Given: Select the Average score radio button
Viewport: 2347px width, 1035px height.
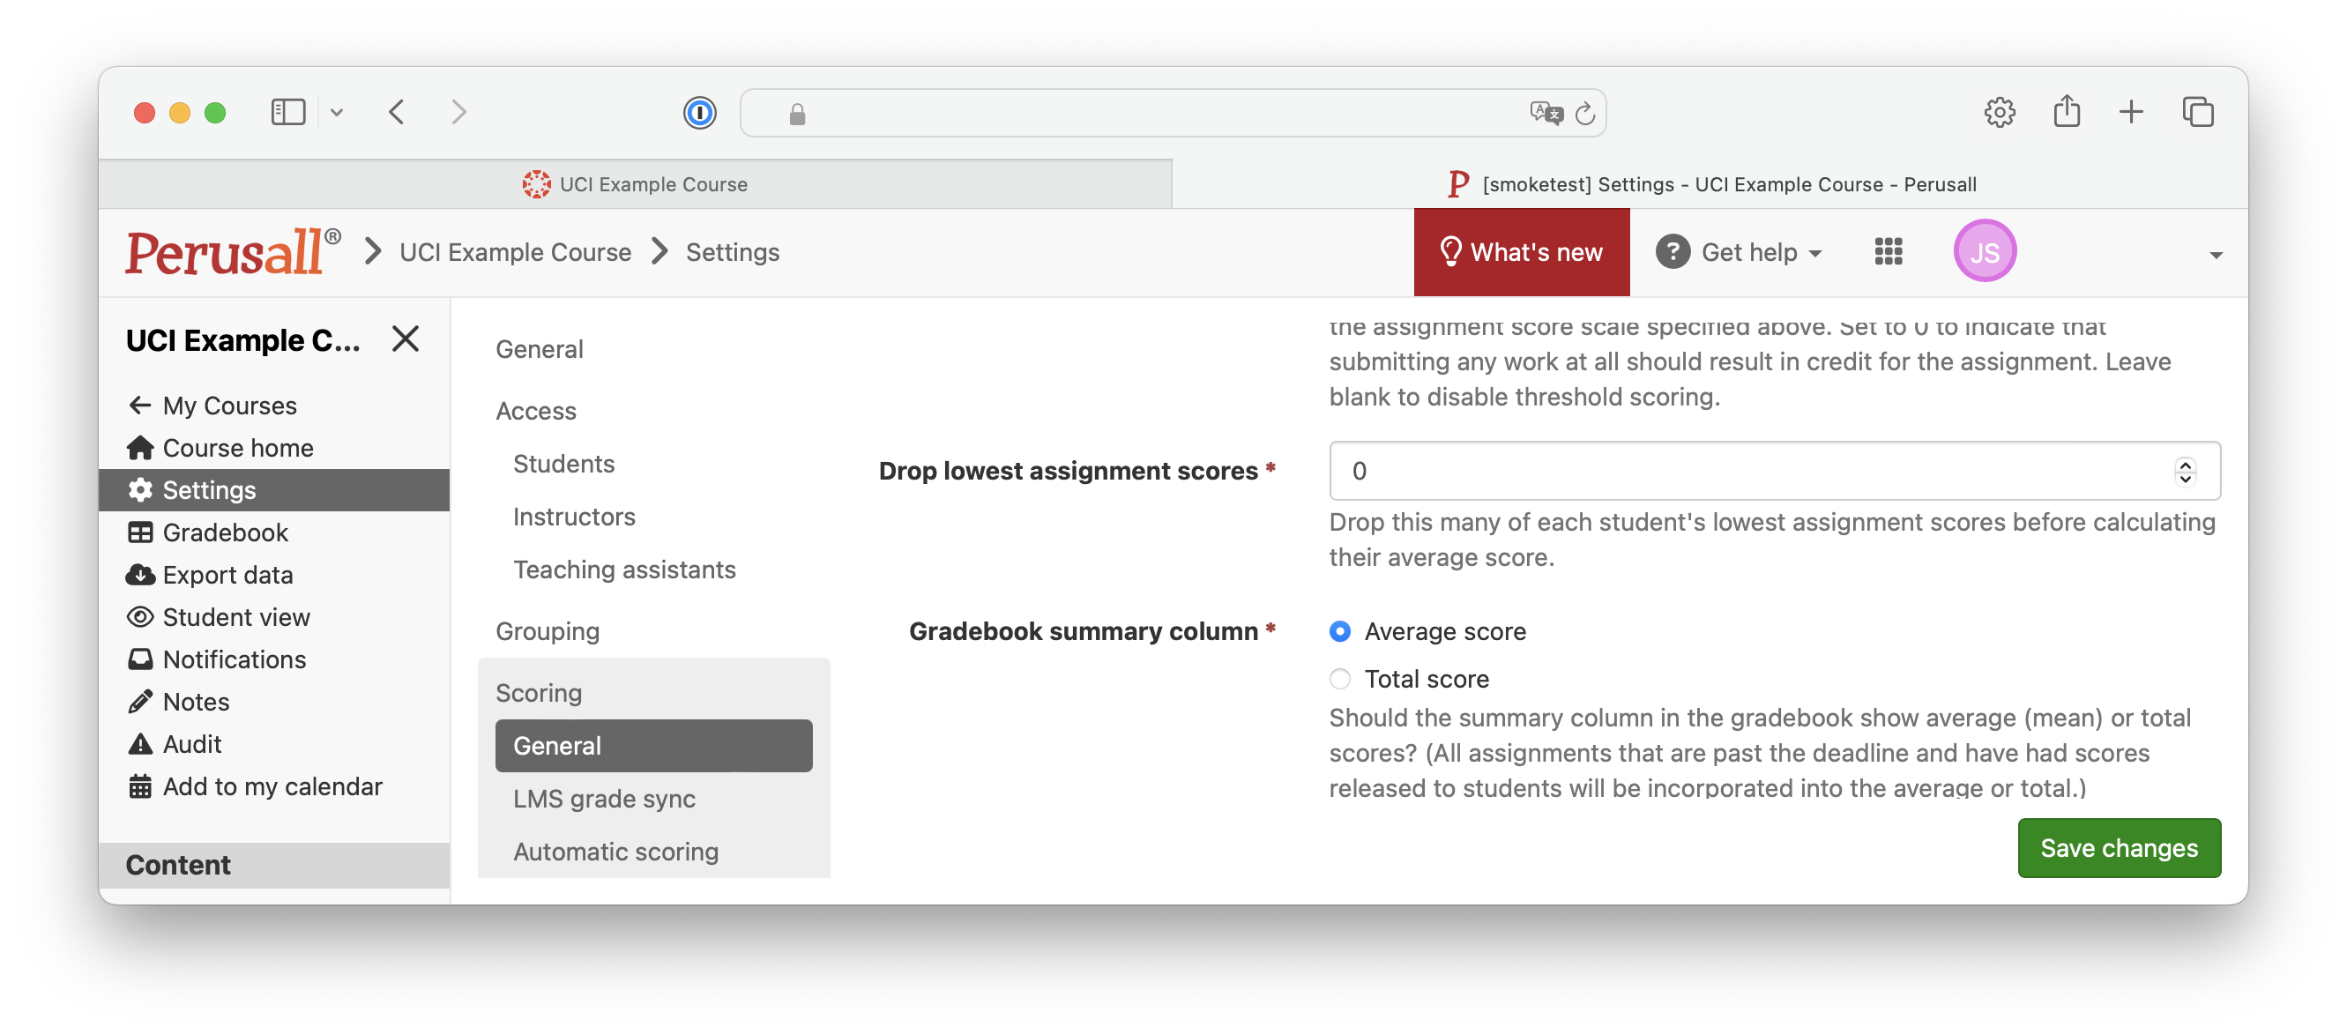Looking at the screenshot, I should click(1339, 630).
